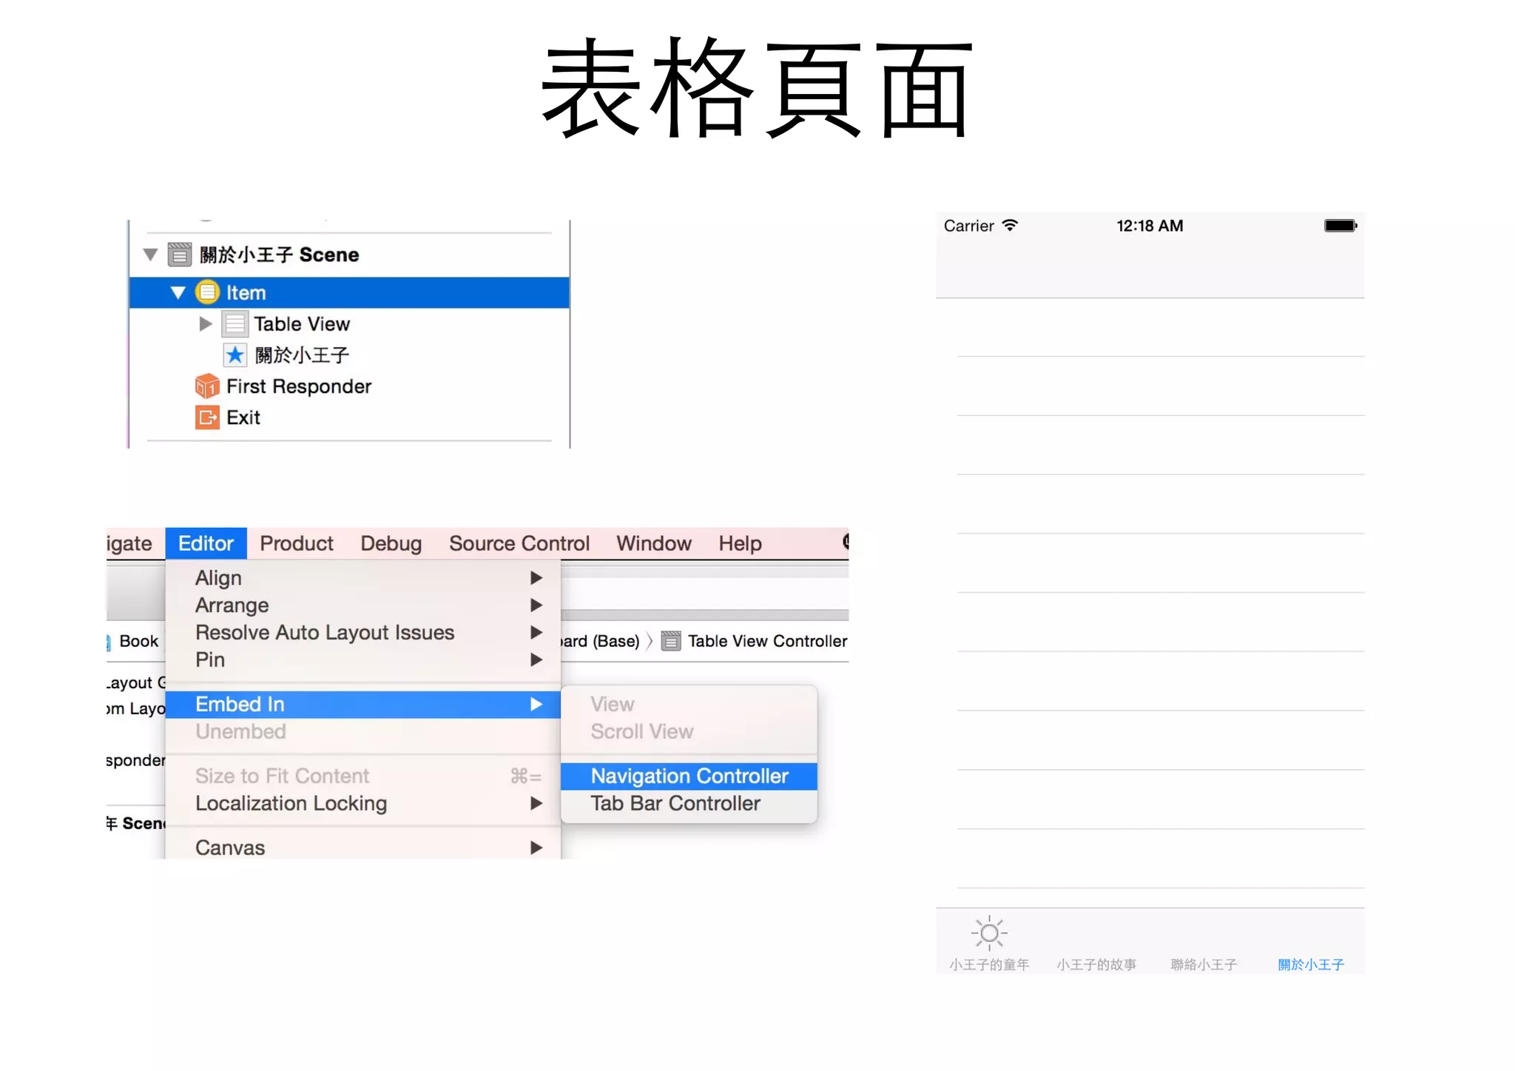Open the Source Control menu
The width and height of the screenshot is (1515, 1071).
tap(519, 543)
